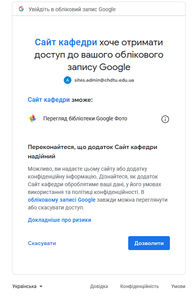
Task: Open the обліковому записі Google link
Action: click(61, 200)
